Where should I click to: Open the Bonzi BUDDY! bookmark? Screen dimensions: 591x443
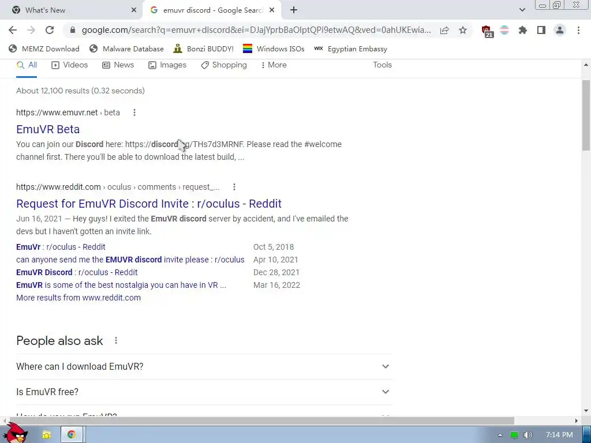(x=204, y=48)
